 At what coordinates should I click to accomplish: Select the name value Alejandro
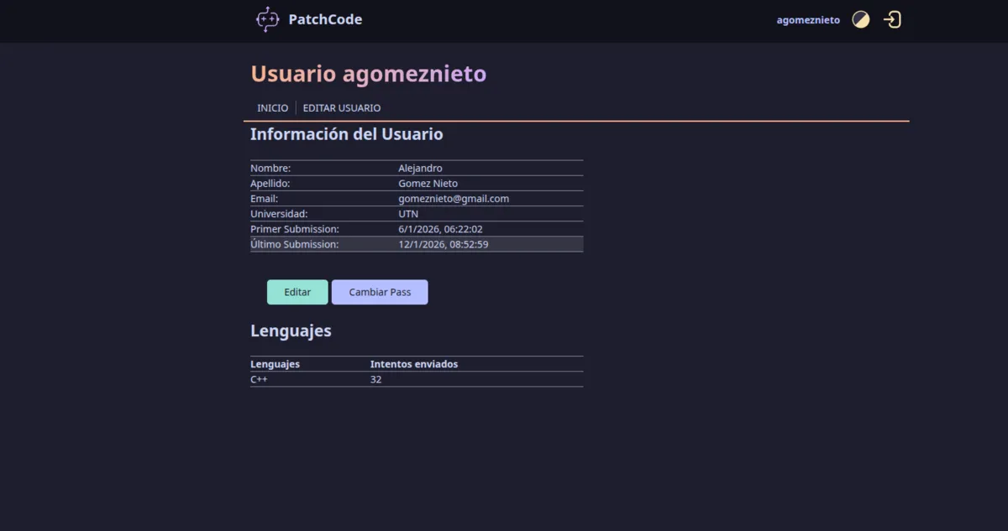point(420,169)
